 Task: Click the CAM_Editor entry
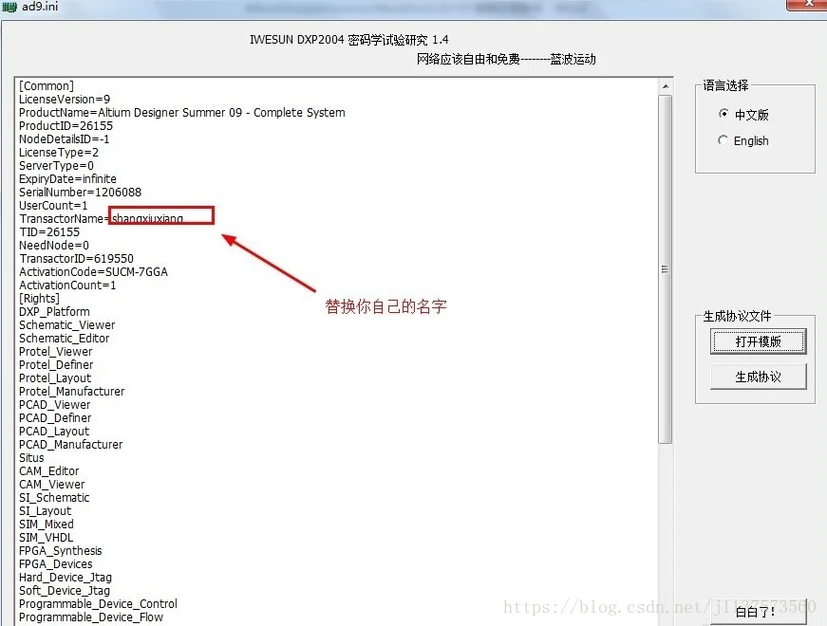pyautogui.click(x=49, y=471)
